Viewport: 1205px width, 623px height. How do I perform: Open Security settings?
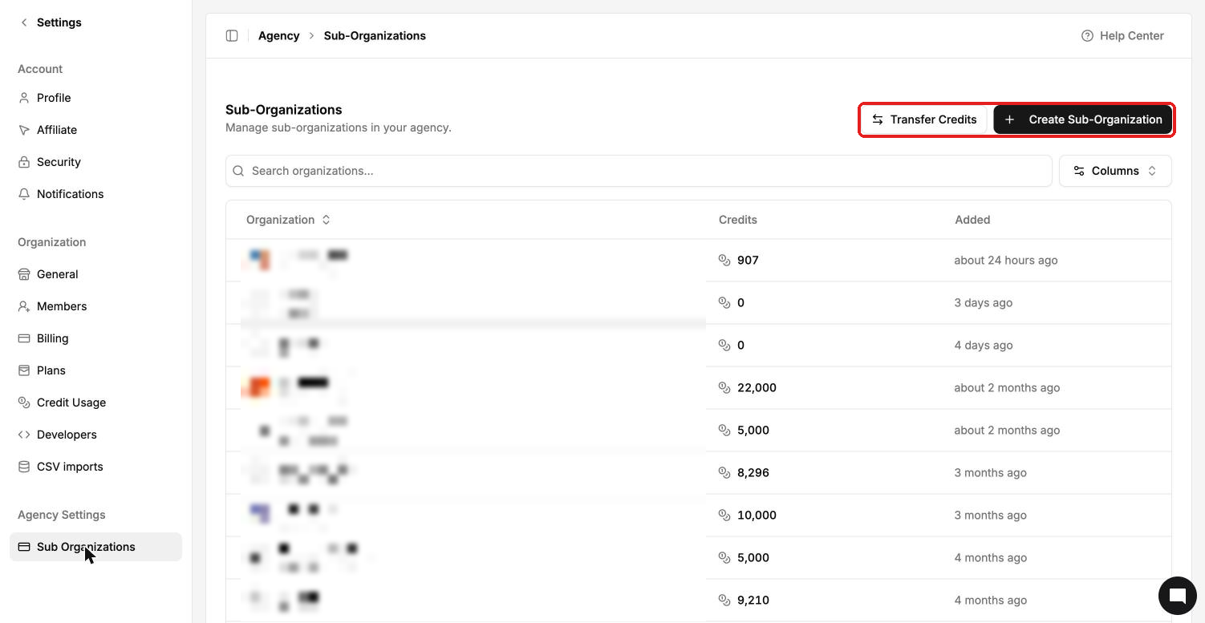95,162
